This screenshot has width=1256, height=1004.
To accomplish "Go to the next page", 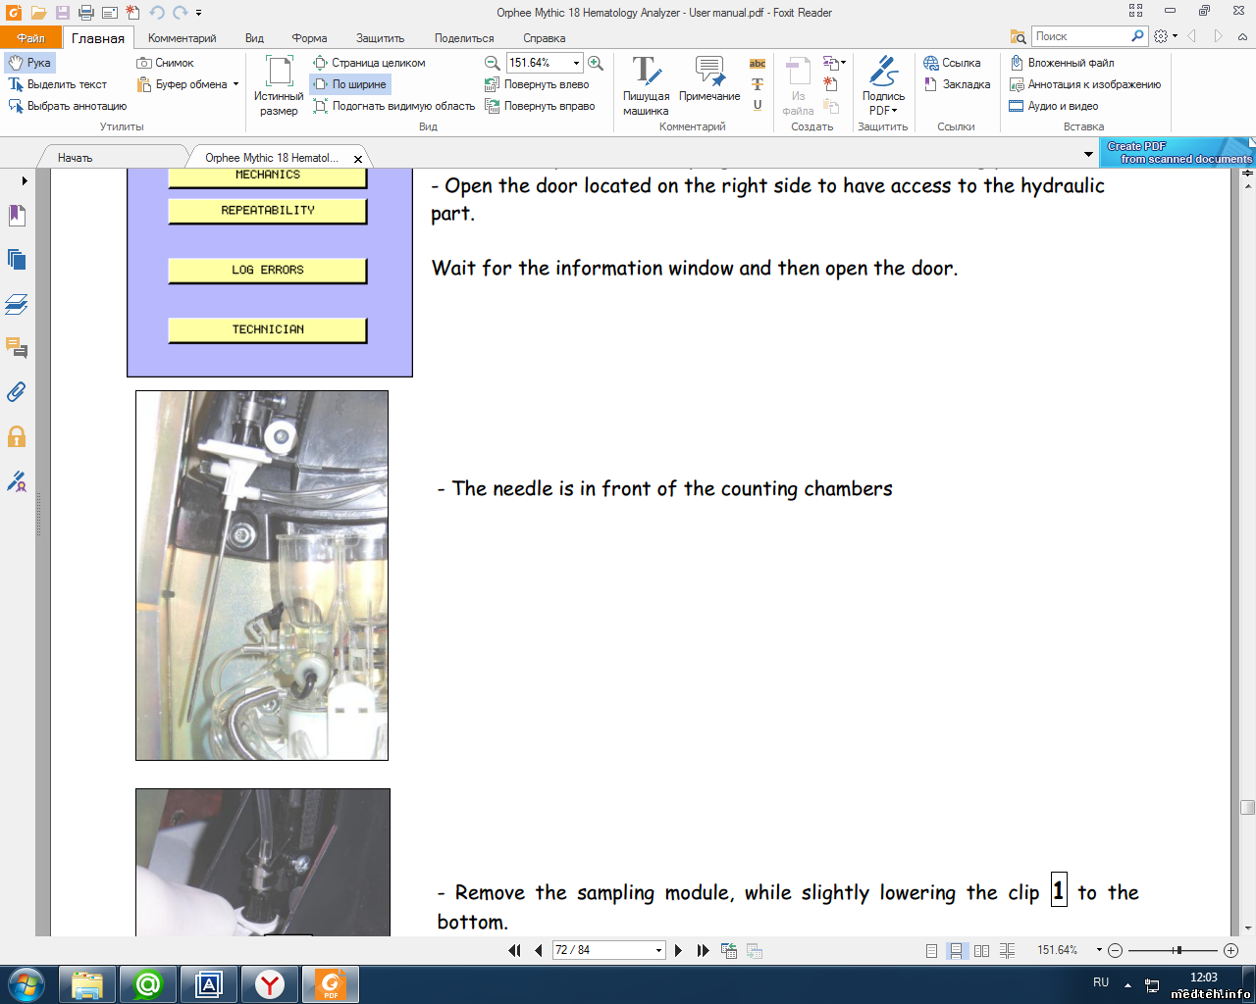I will (x=678, y=951).
